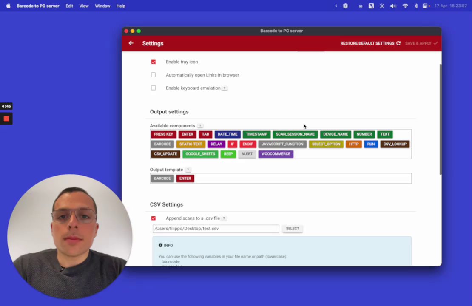Select the WOOCOMMERCE component

[276, 154]
